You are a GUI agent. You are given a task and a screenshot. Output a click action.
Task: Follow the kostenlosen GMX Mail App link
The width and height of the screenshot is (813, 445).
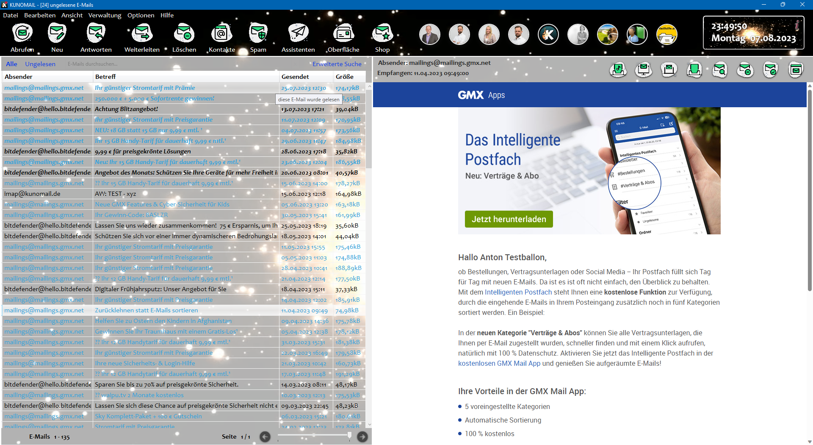pyautogui.click(x=499, y=363)
